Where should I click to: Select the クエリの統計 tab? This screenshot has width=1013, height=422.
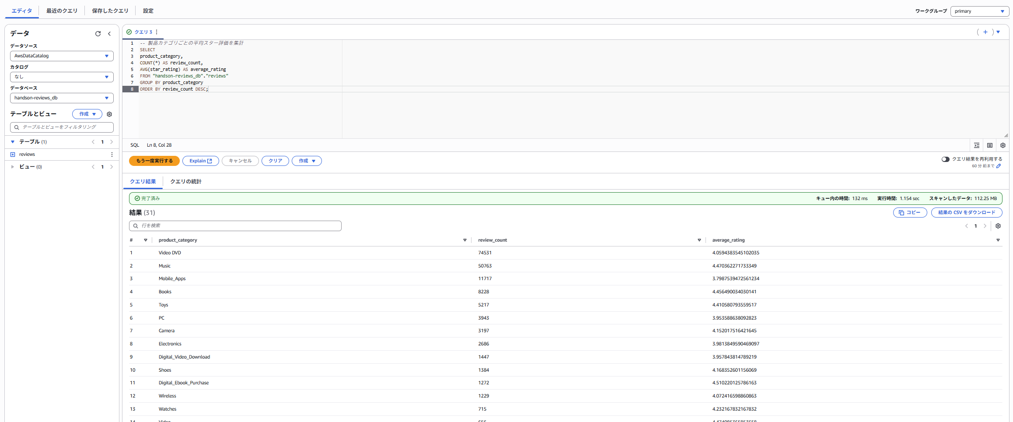186,182
